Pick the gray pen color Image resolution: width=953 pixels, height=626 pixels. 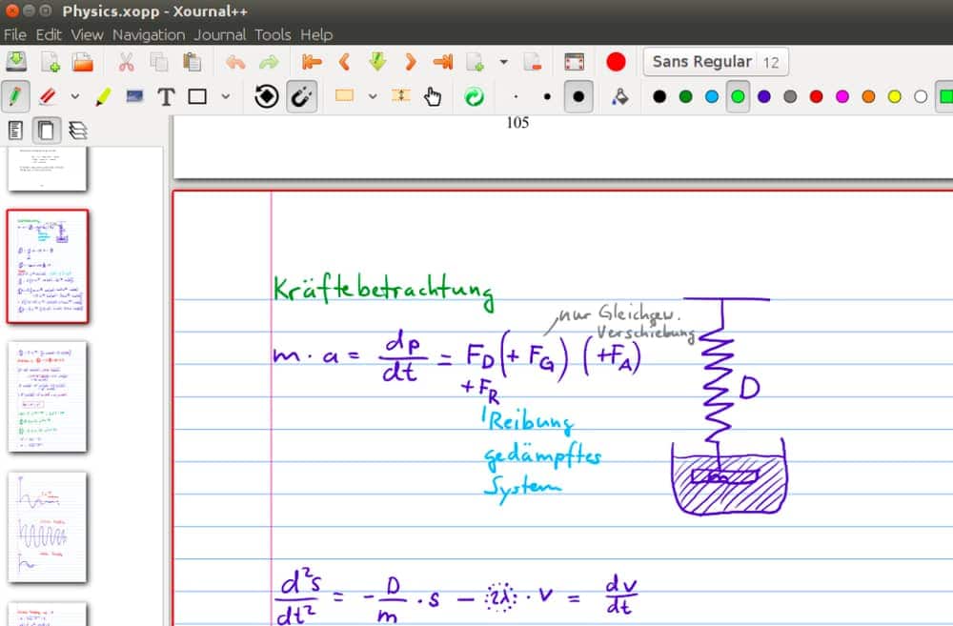point(790,96)
